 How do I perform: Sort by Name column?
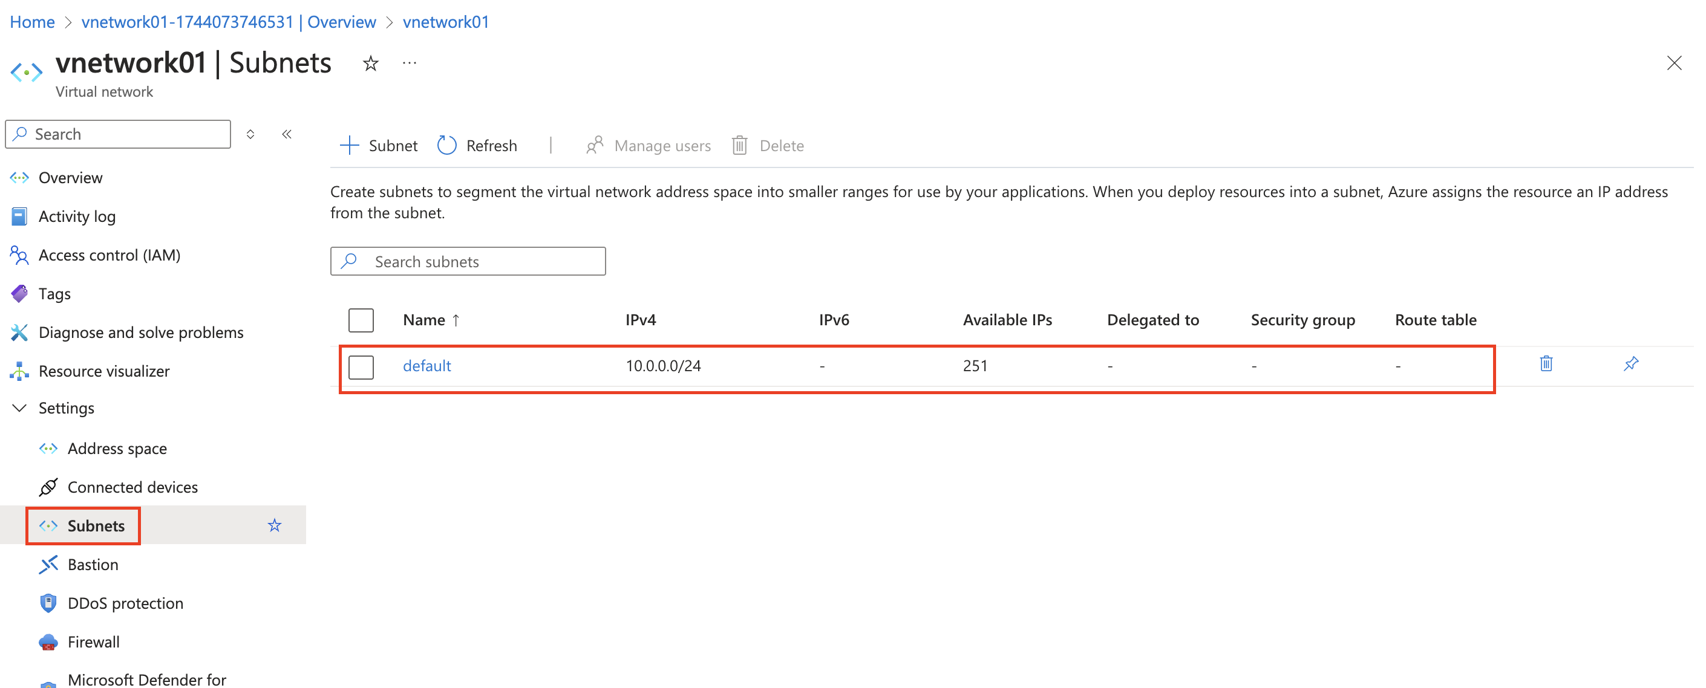click(431, 320)
